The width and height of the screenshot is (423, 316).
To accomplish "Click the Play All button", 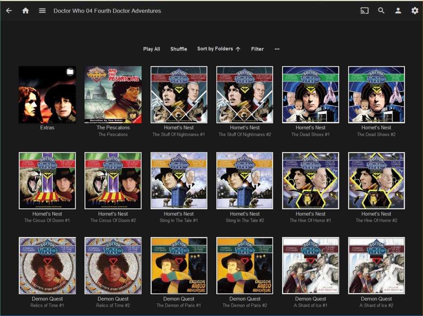I will point(152,49).
